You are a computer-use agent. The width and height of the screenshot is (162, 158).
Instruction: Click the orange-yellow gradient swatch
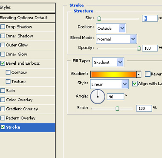point(113,75)
